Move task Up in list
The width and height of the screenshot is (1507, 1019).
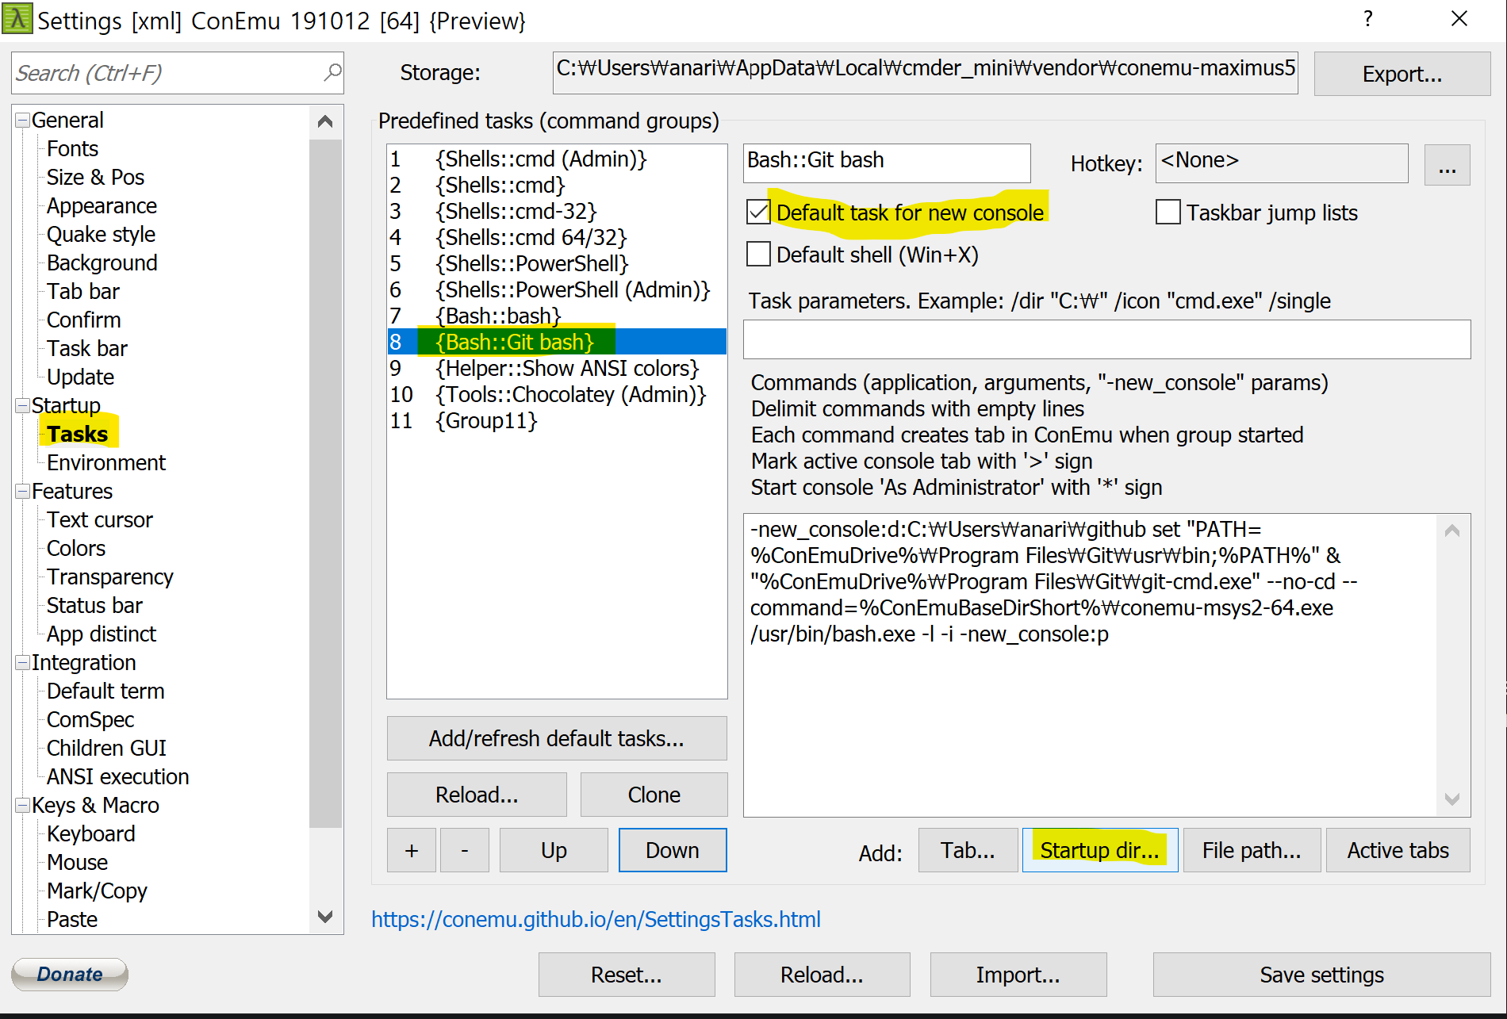(x=554, y=850)
